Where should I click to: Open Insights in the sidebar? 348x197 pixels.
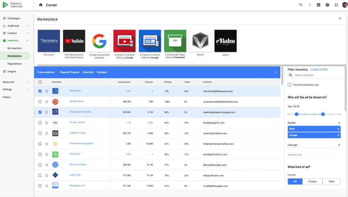pos(12,71)
